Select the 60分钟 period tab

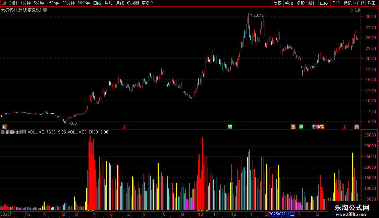(84, 3)
